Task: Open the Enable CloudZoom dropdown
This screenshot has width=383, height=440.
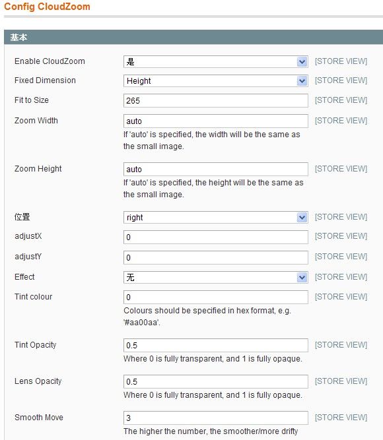Action: pos(215,61)
